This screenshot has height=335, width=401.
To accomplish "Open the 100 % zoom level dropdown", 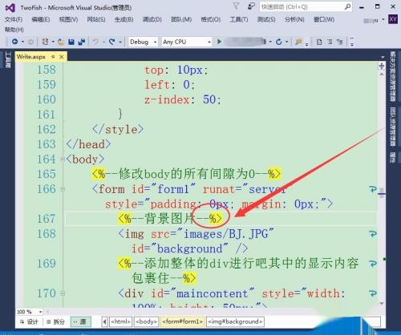I will point(30,312).
